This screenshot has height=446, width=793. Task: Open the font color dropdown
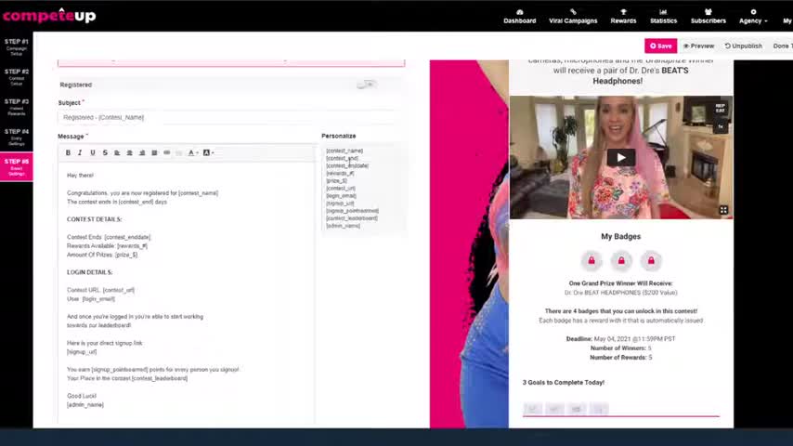point(192,152)
